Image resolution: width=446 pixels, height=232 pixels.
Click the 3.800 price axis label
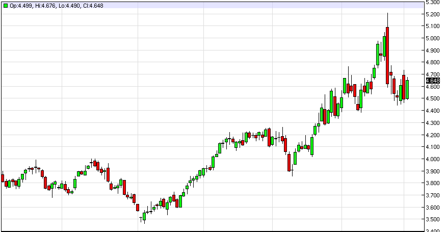click(433, 183)
